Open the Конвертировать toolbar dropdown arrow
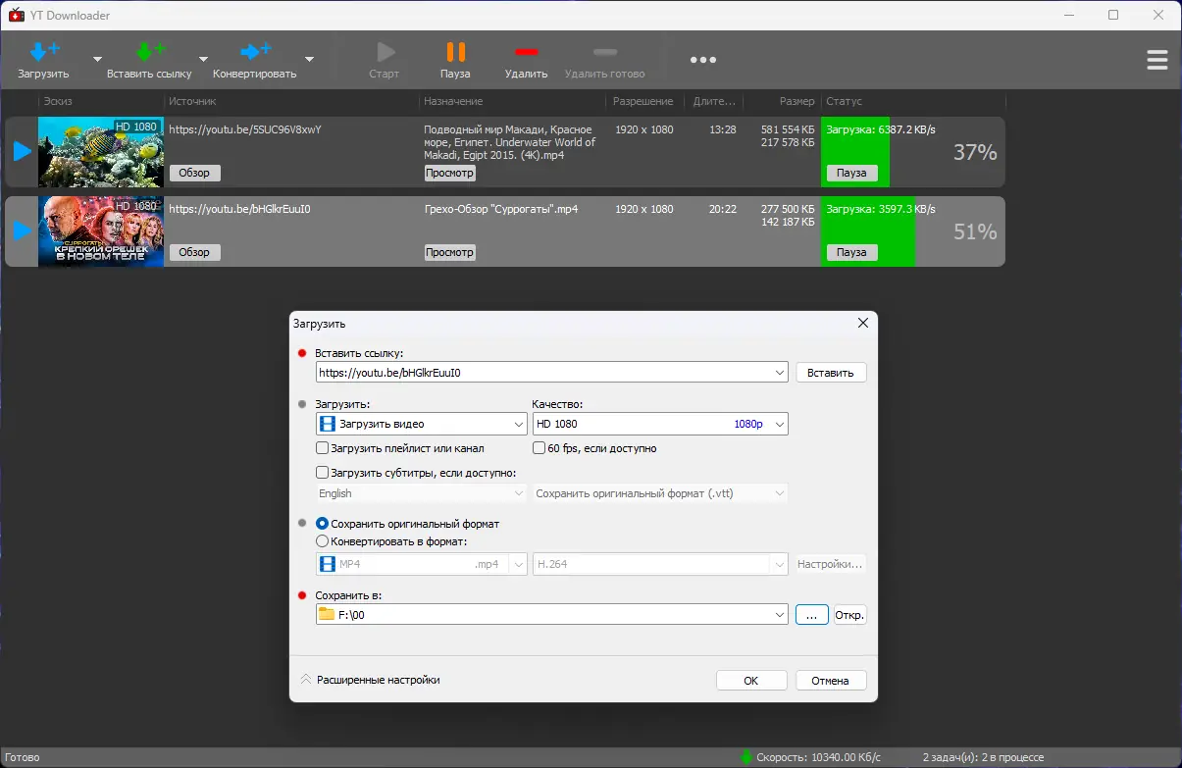The width and height of the screenshot is (1182, 768). (309, 60)
